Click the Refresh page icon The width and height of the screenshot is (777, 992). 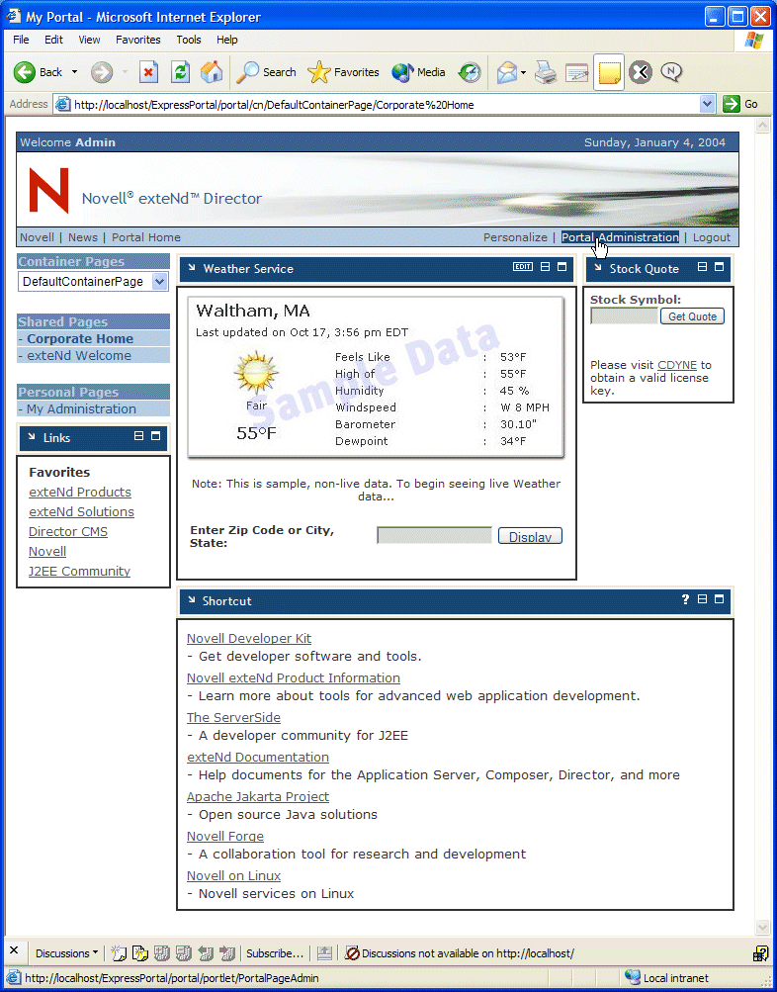[x=180, y=72]
